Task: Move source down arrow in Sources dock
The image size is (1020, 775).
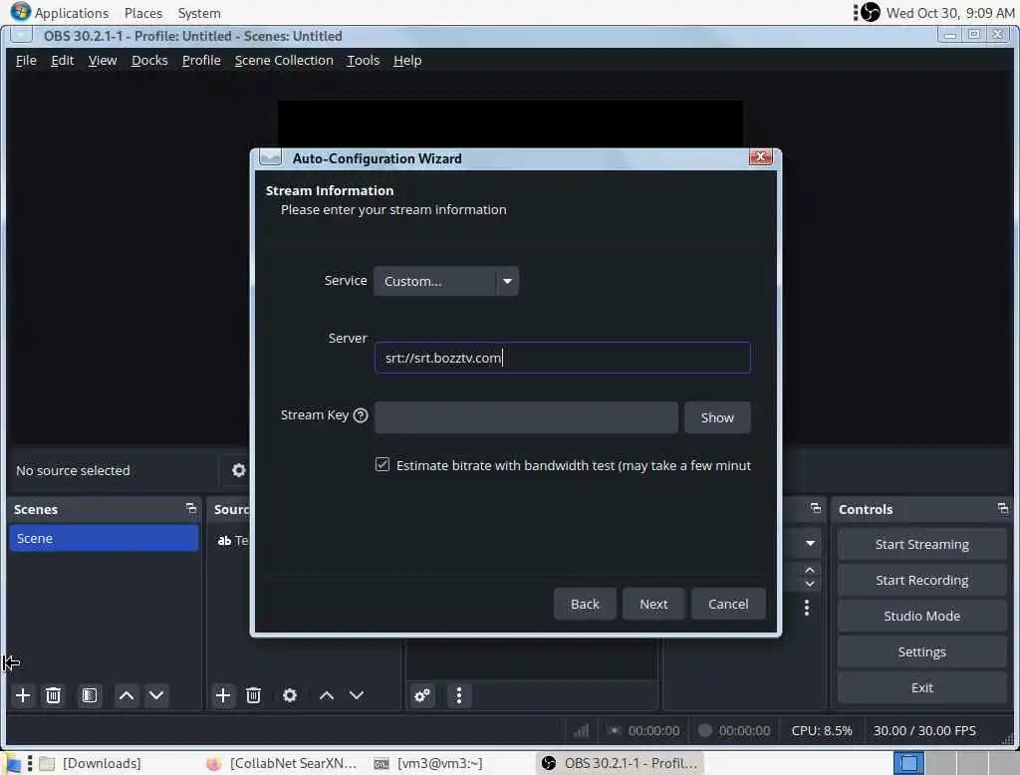Action: click(357, 695)
